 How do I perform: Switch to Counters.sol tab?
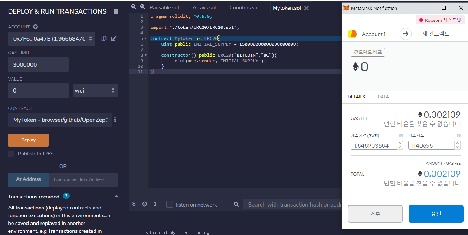244,8
